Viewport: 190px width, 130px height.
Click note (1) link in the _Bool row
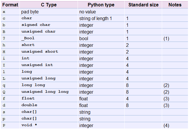(x=166, y=38)
